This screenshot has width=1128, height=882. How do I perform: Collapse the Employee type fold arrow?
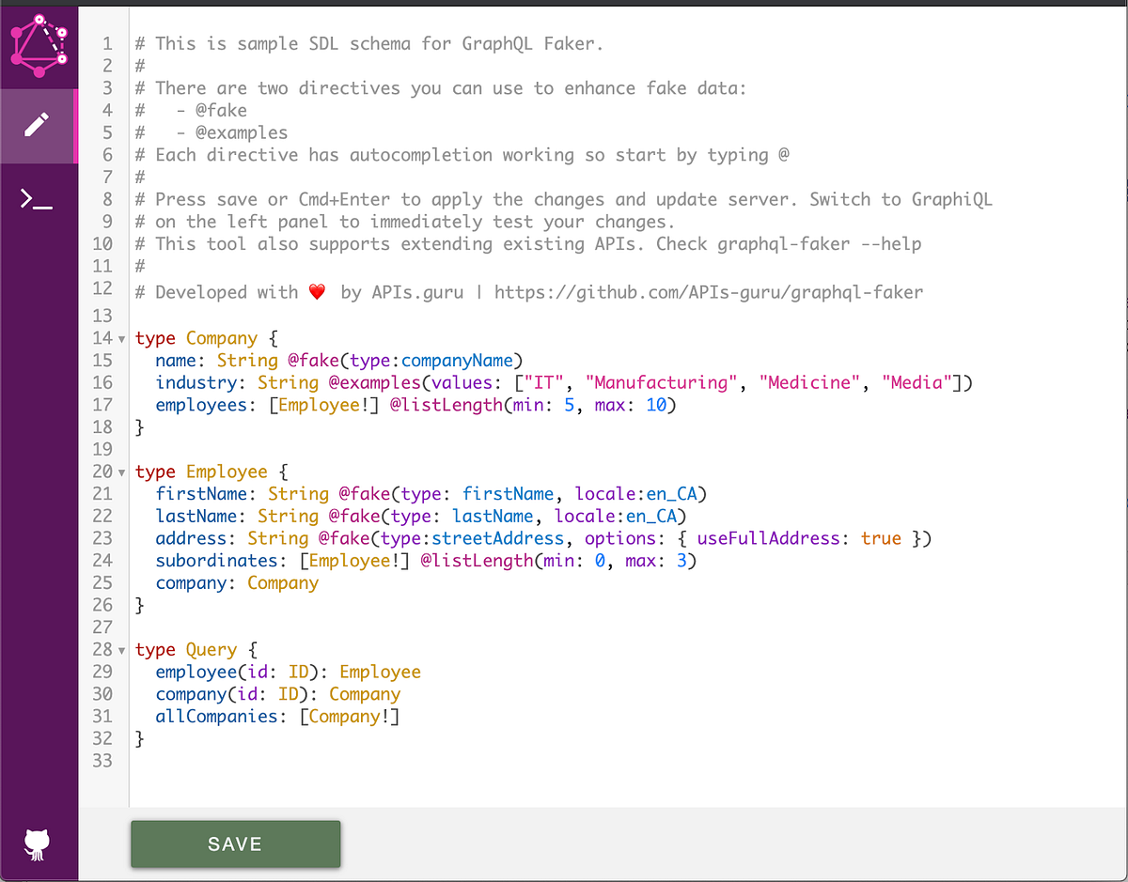point(123,472)
